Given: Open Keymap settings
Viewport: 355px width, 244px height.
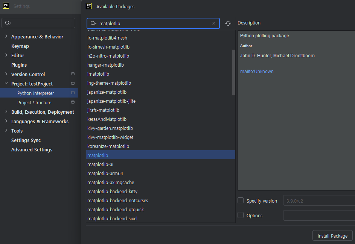Looking at the screenshot, I should point(20,46).
